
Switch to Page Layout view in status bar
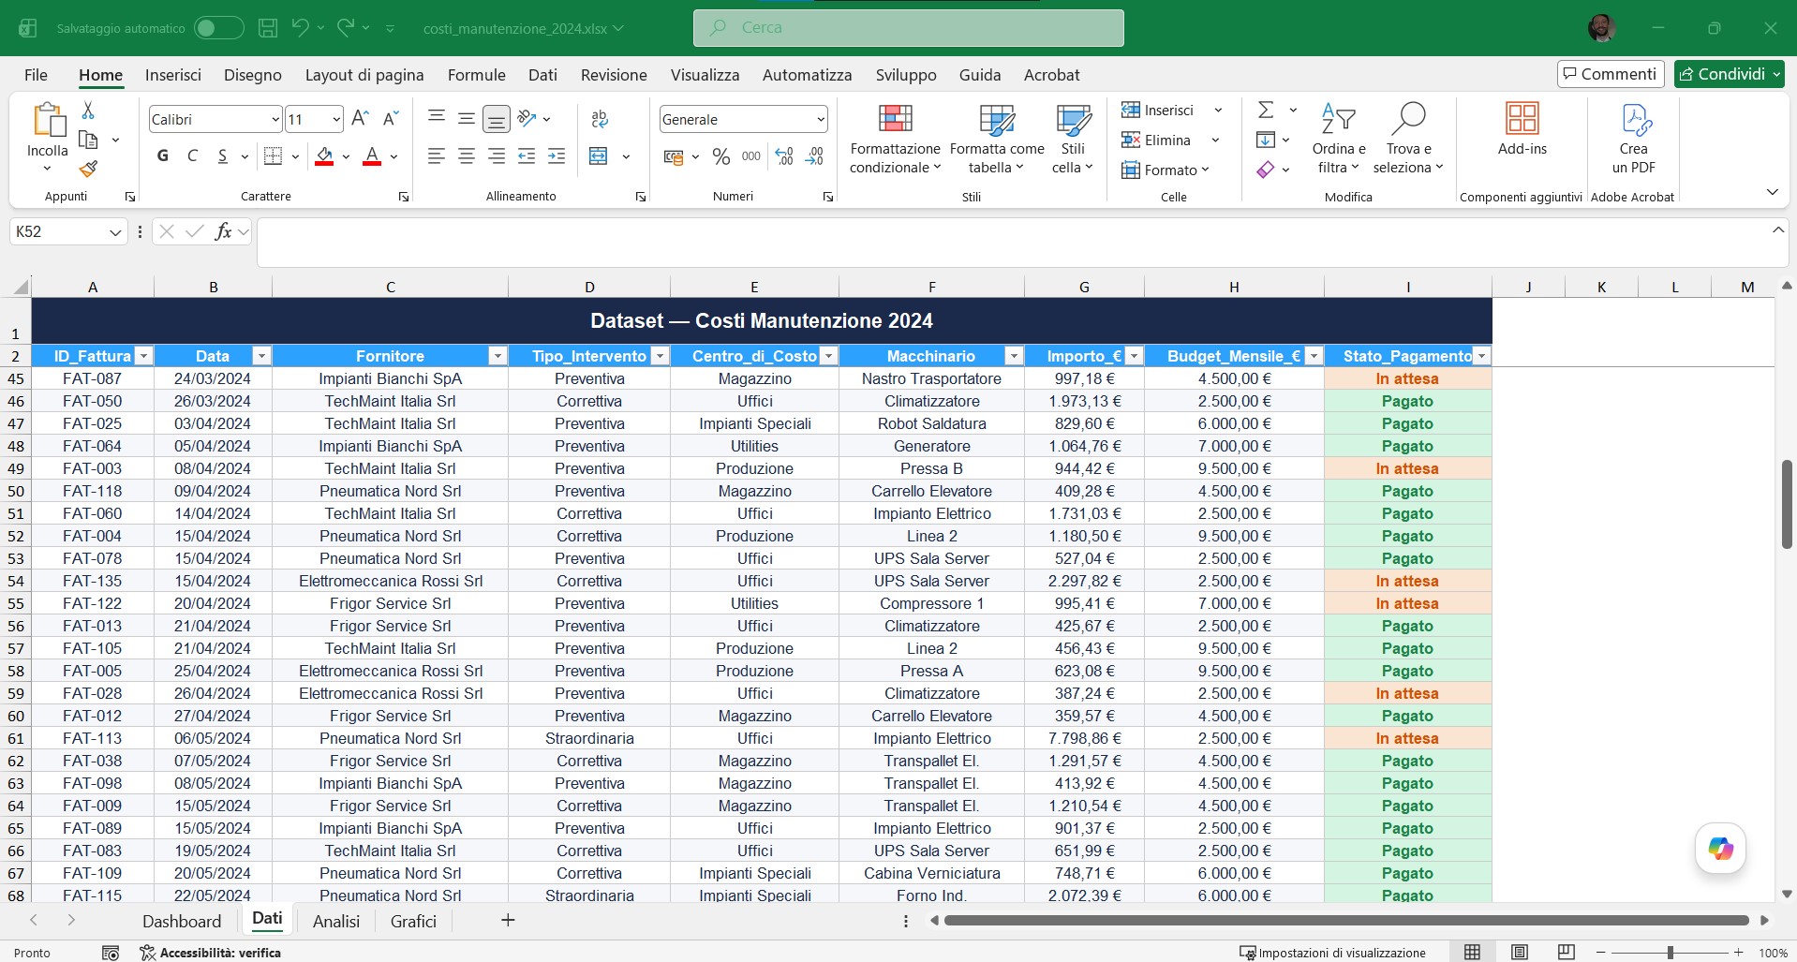[1519, 953]
